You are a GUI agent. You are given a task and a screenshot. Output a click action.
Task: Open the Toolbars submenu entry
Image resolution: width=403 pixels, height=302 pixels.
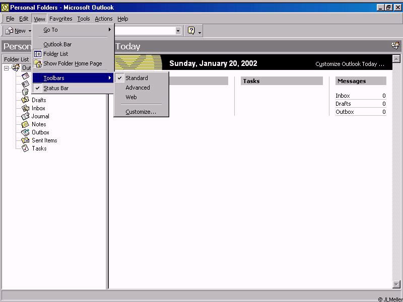73,78
